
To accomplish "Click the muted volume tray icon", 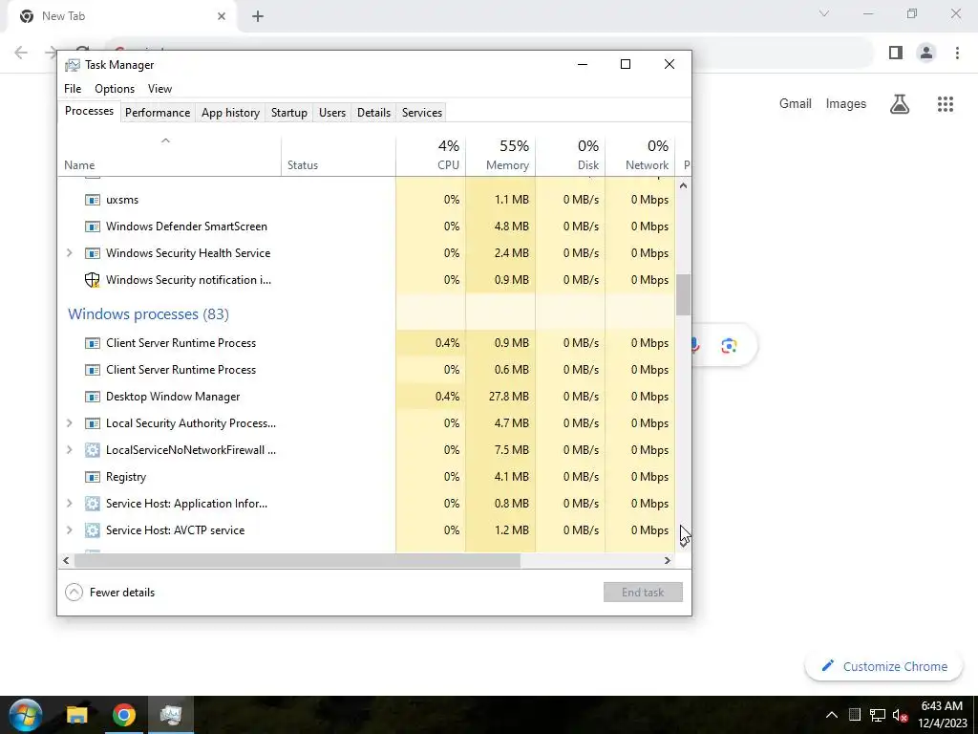I will (900, 715).
